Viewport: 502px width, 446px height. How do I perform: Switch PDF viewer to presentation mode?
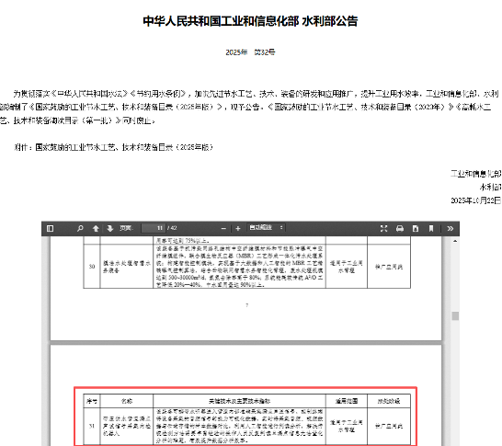pyautogui.click(x=384, y=228)
